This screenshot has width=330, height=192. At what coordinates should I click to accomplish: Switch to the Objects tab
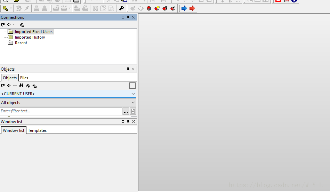click(10, 78)
